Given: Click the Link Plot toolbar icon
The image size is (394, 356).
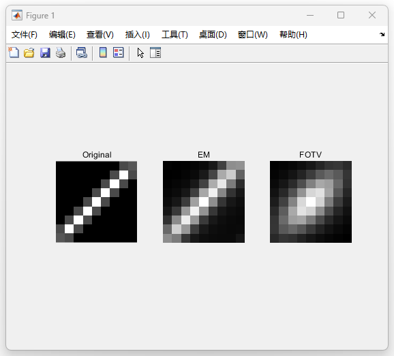Looking at the screenshot, I should [82, 53].
